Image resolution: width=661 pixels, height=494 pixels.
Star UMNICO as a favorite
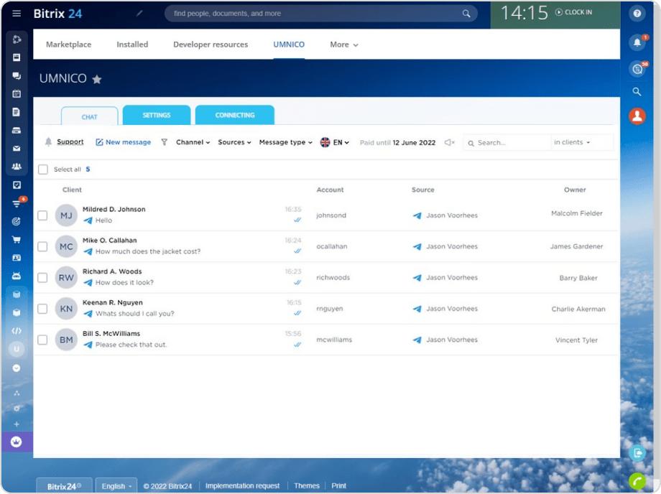(97, 79)
